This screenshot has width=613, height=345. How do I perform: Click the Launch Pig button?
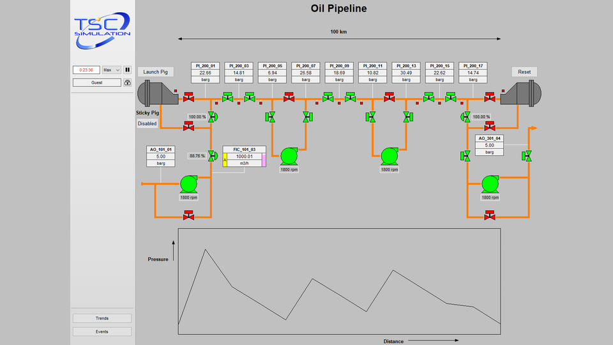155,72
